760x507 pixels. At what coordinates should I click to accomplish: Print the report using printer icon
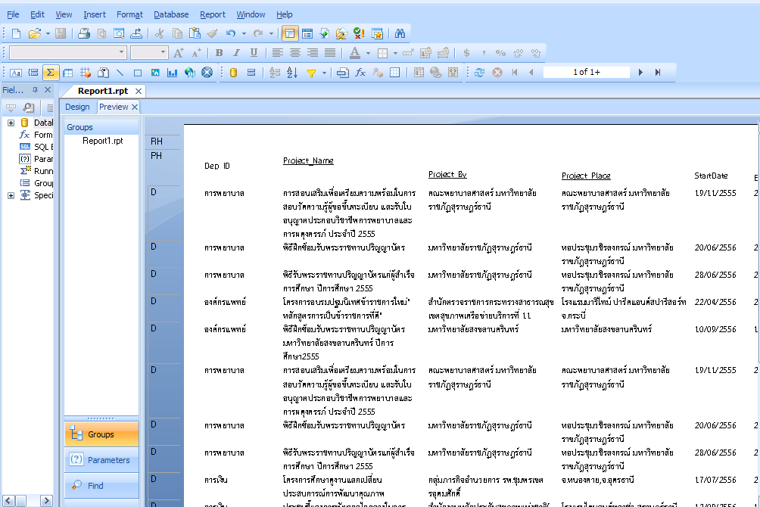pyautogui.click(x=84, y=33)
